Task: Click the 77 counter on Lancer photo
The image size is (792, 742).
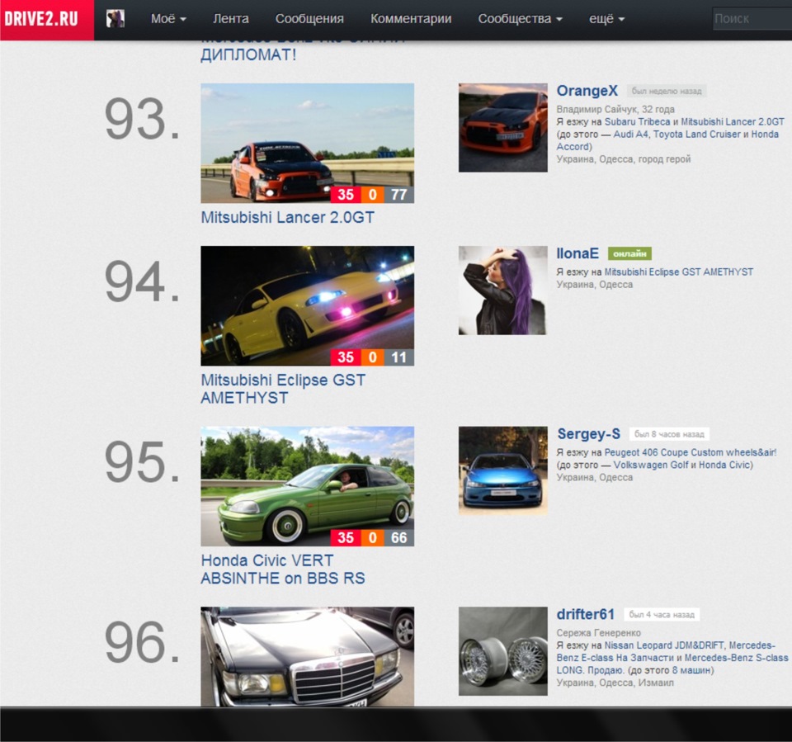Action: point(399,195)
